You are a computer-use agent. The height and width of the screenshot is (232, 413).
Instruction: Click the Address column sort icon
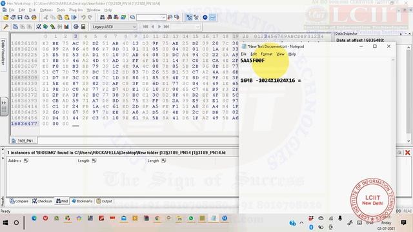[x=26, y=160]
